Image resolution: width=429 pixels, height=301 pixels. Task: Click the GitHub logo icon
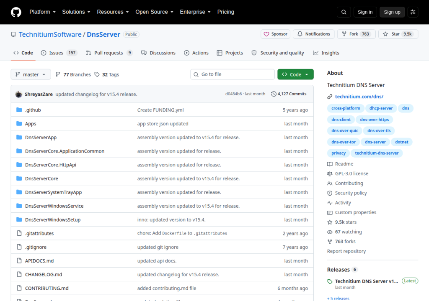[x=16, y=12]
